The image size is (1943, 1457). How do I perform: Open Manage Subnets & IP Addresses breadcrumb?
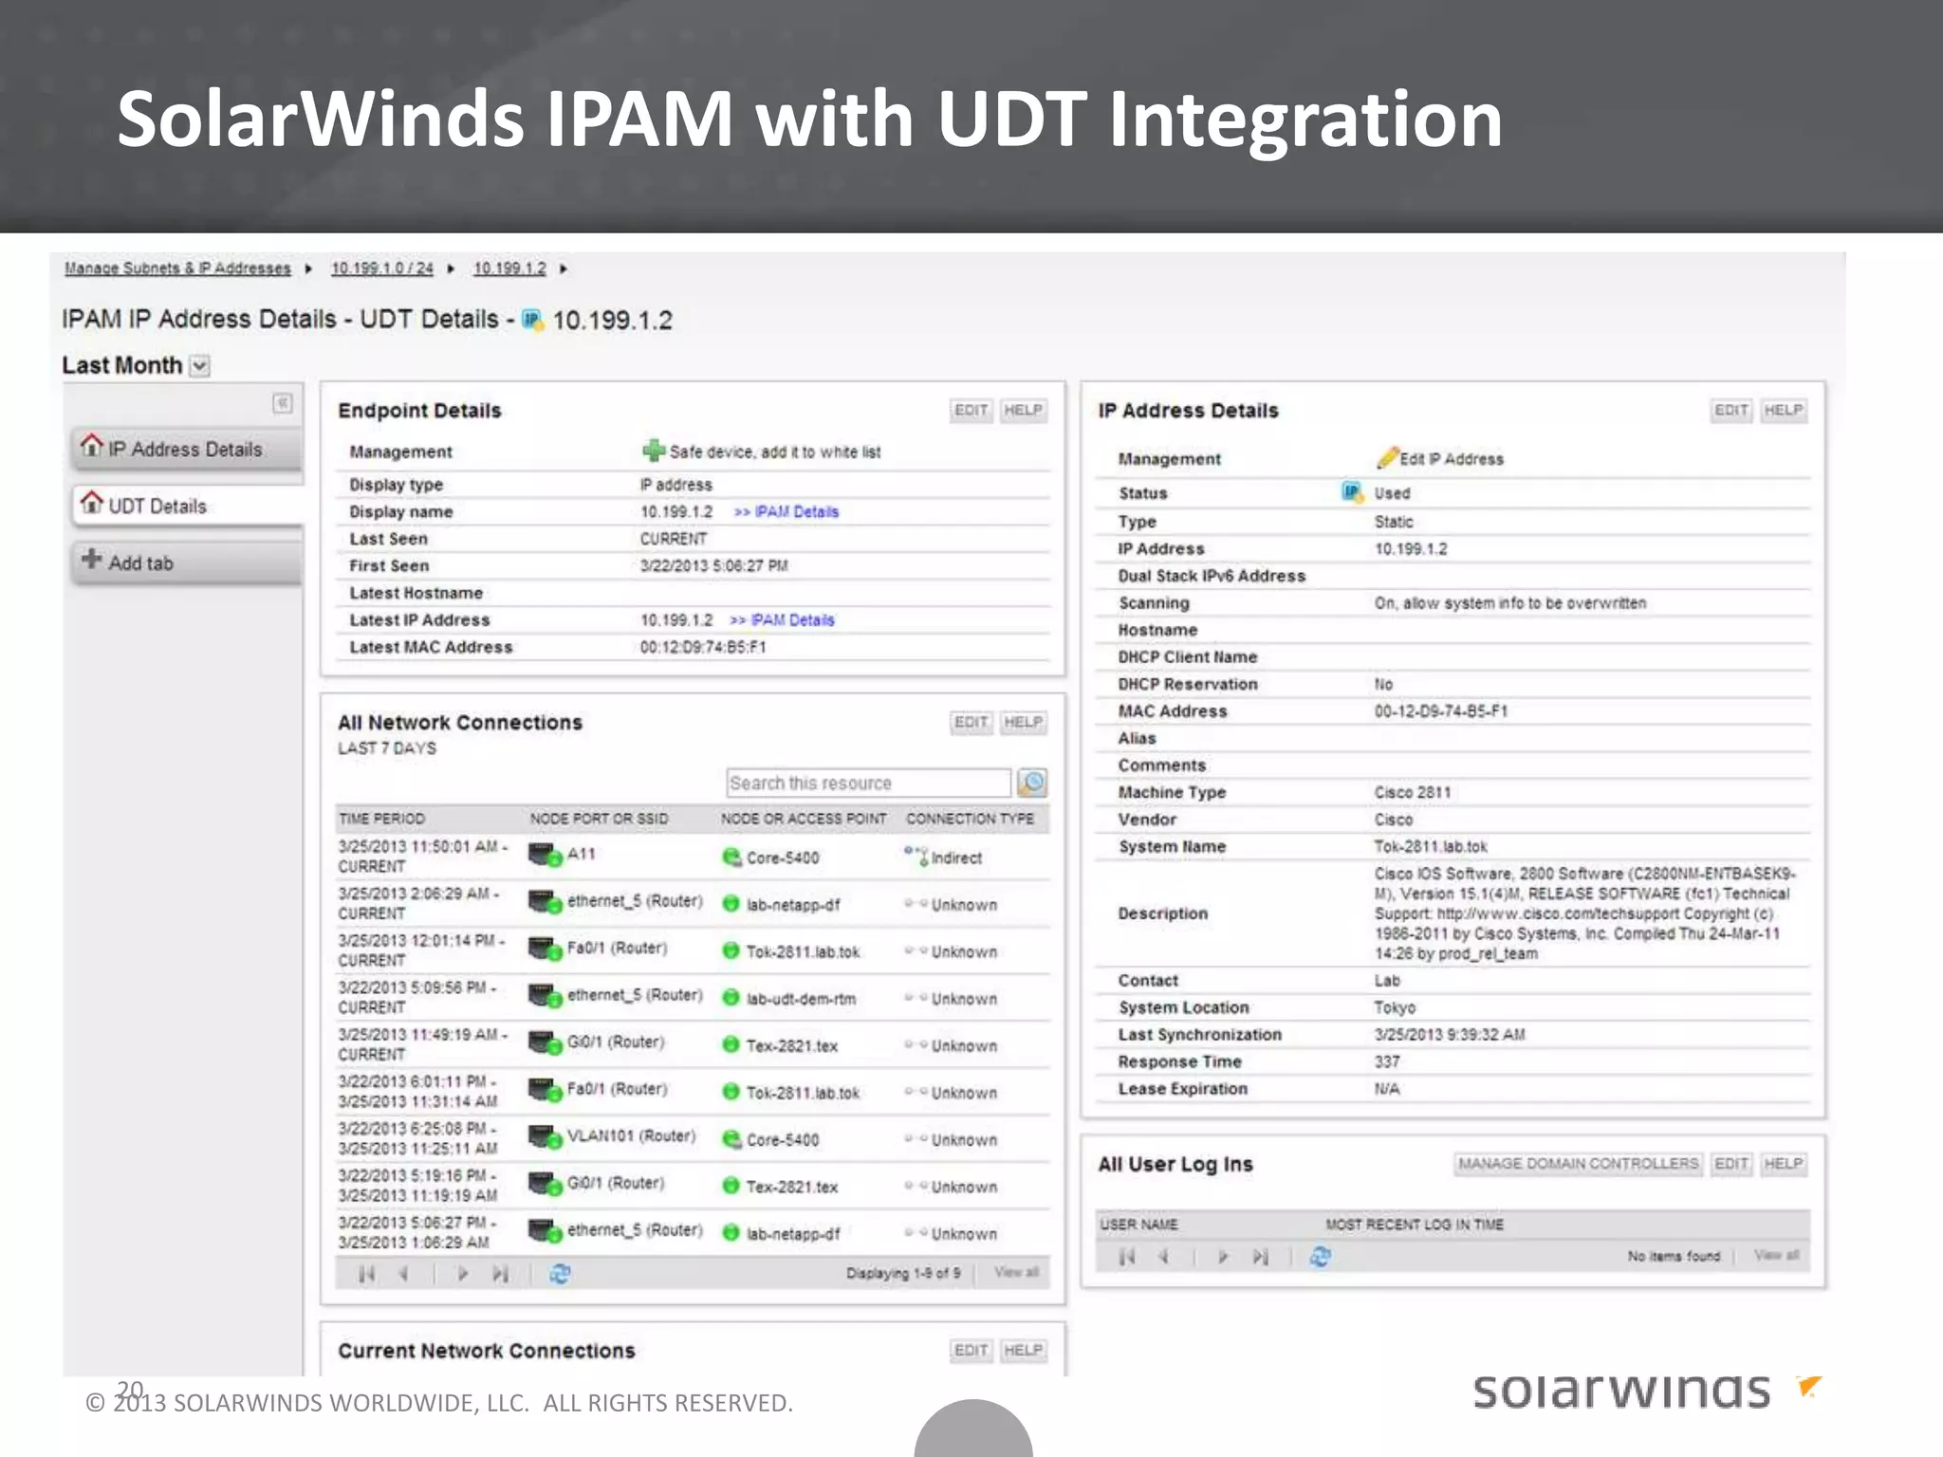tap(177, 268)
